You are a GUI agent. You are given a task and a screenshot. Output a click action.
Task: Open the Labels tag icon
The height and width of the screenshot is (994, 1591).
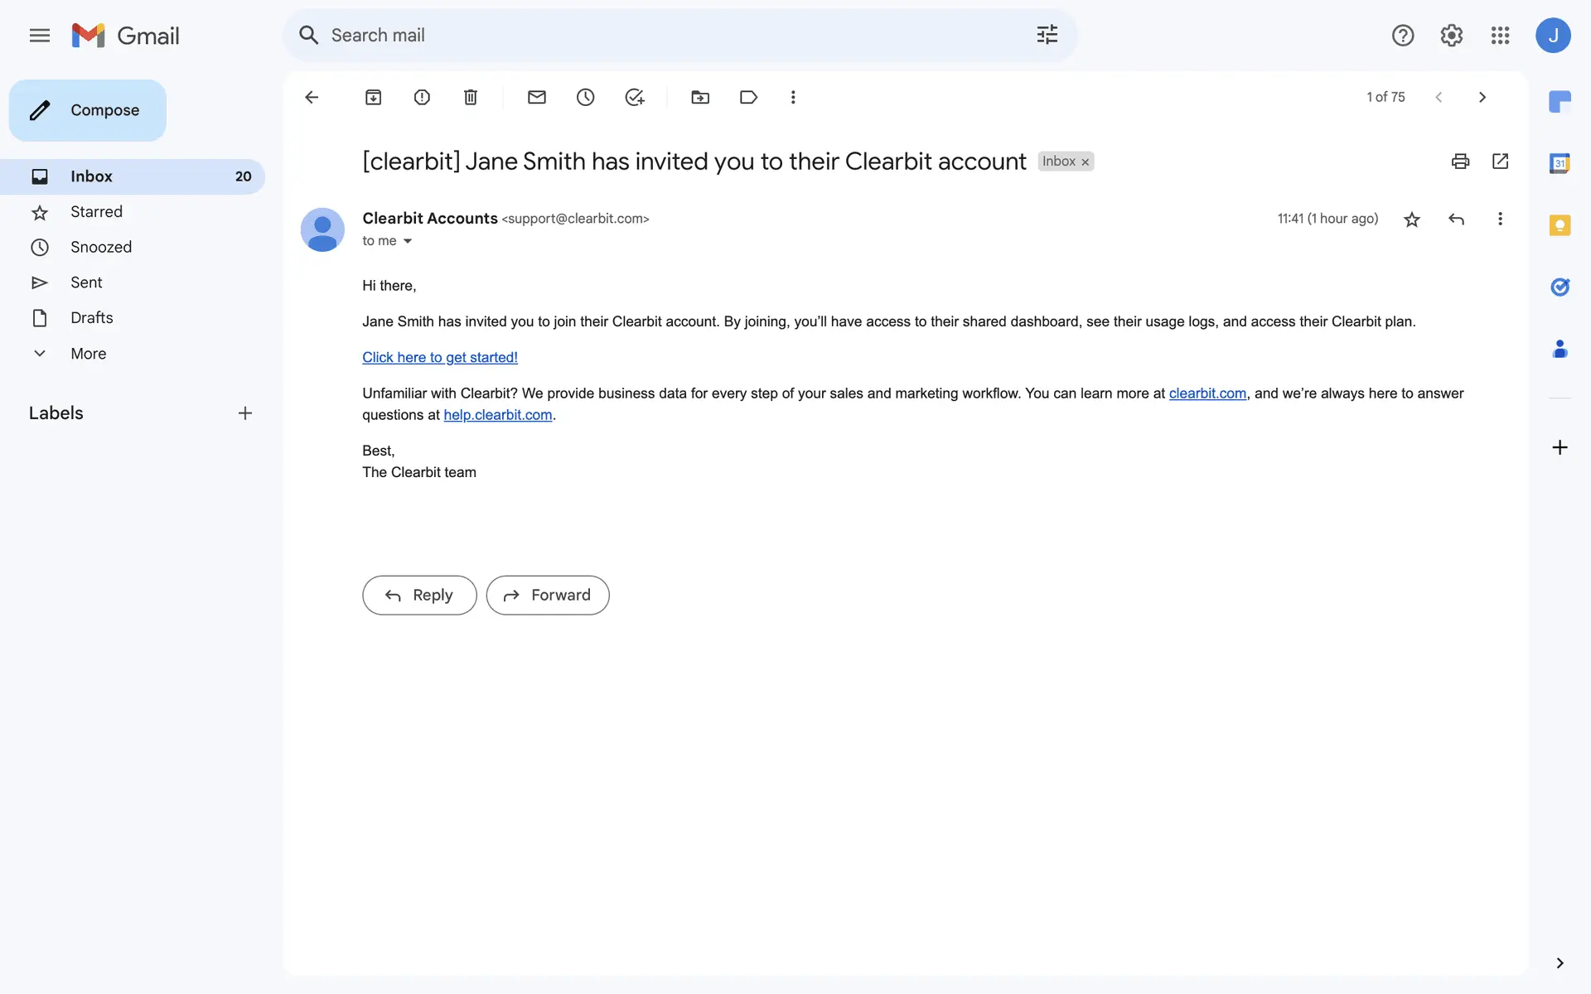pos(748,97)
